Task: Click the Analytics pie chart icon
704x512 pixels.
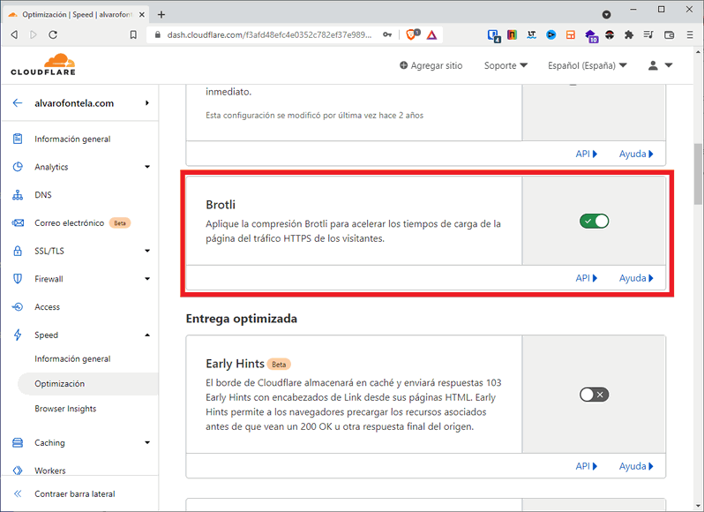Action: coord(18,167)
